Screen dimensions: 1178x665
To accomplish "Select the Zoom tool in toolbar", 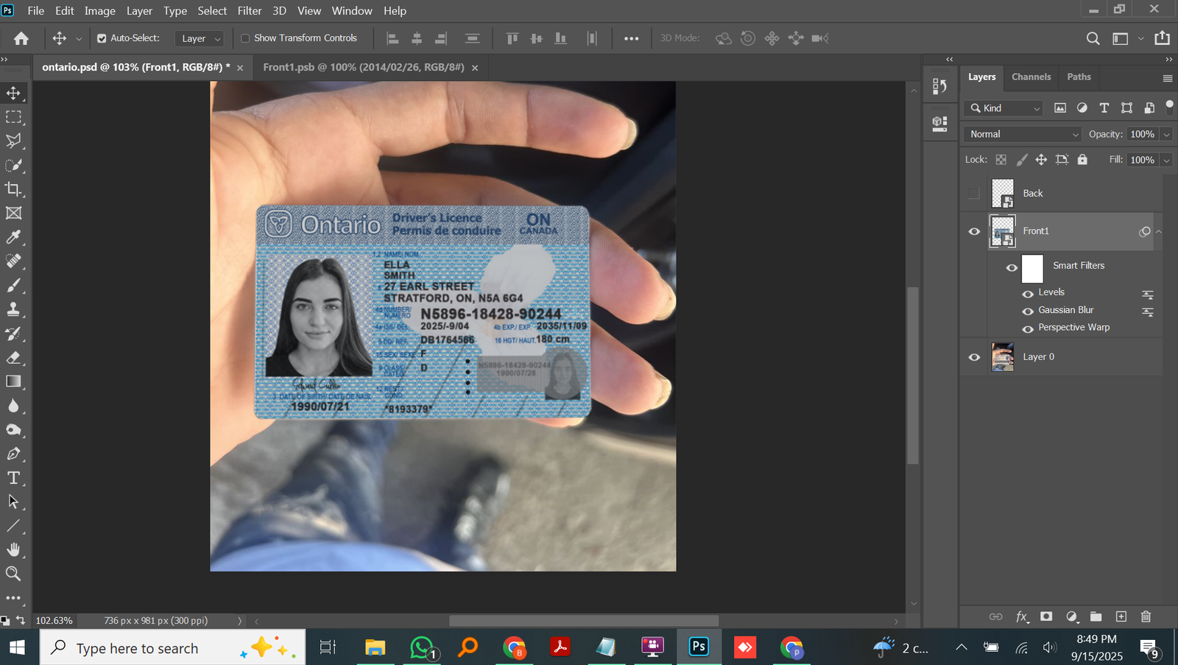I will coord(13,574).
